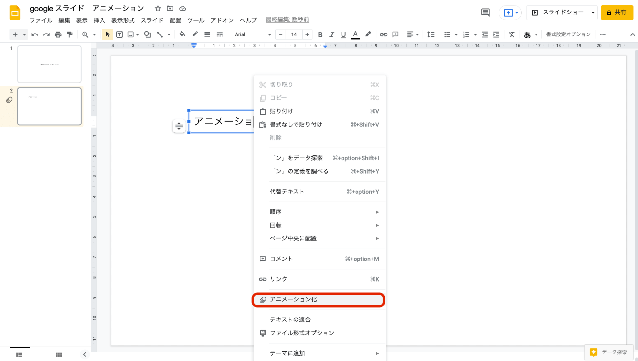Image resolution: width=638 pixels, height=361 pixels.
Task: Open the text alignment dropdown
Action: click(x=413, y=34)
